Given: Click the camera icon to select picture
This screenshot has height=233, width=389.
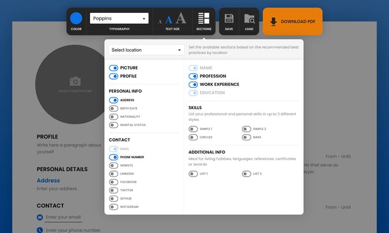Looking at the screenshot, I should 75,82.
